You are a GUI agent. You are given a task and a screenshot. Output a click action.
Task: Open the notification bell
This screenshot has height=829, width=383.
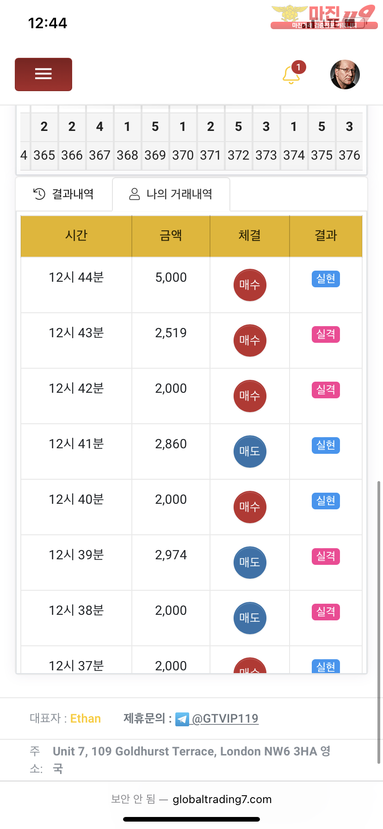[x=291, y=74]
